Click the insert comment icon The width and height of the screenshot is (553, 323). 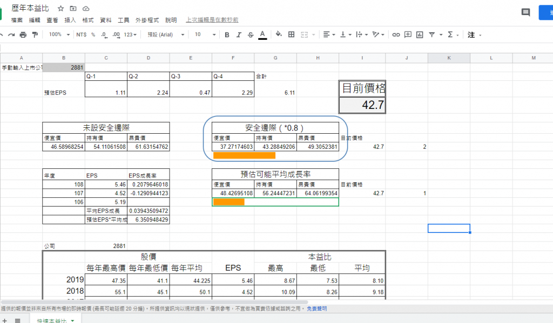(x=407, y=35)
